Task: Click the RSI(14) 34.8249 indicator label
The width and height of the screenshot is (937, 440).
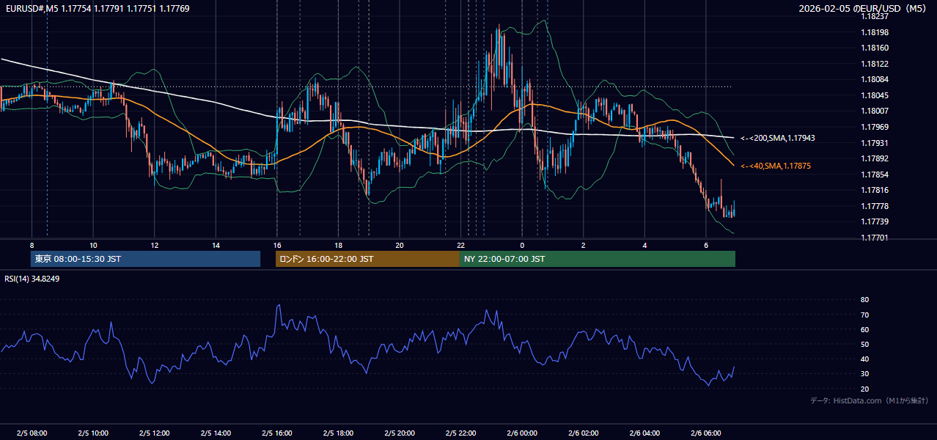Action: (x=32, y=279)
